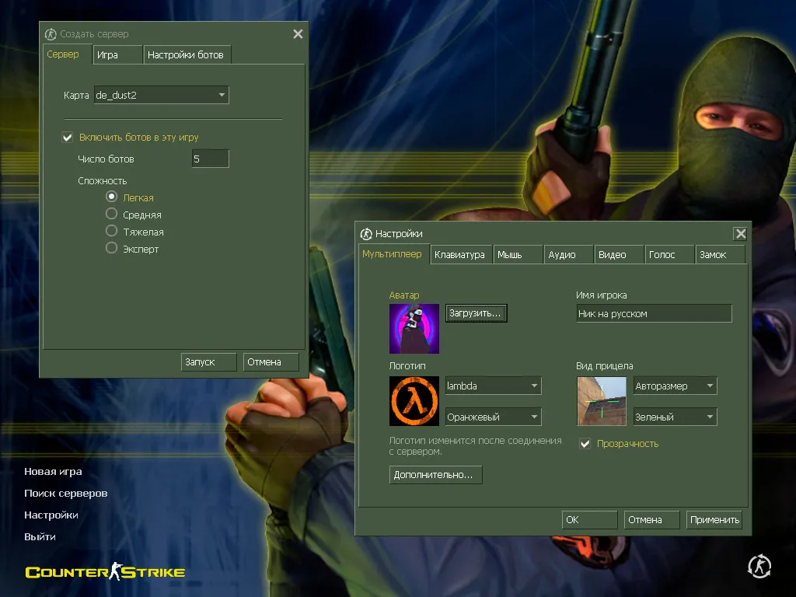Toggle the Включить ботов в эту игру checkbox
The height and width of the screenshot is (597, 796).
coord(67,137)
